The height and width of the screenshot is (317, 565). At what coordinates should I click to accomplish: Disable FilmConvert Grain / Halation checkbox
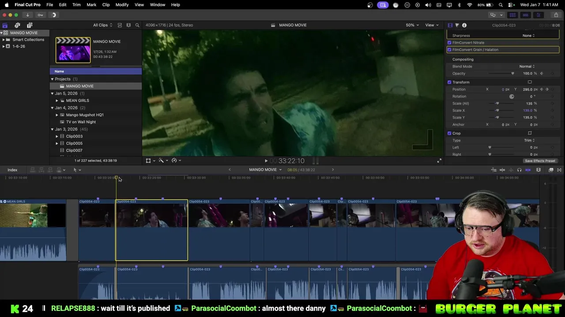coord(449,50)
